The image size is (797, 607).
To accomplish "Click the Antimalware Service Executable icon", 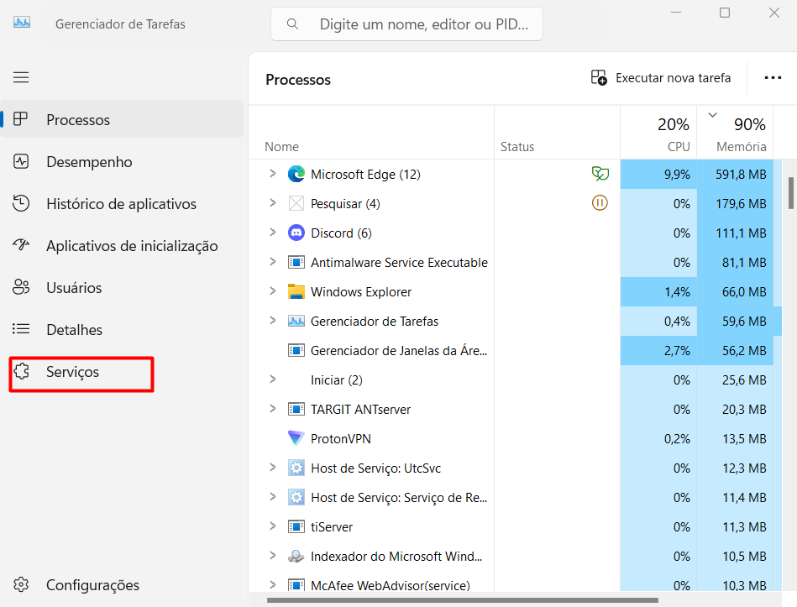I will pos(296,262).
